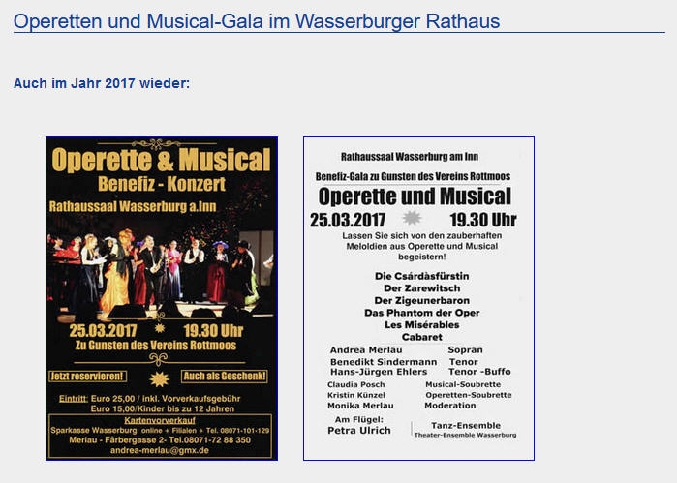The width and height of the screenshot is (677, 483).
Task: Click the 'Auch als Geschenk!' box on the poster
Action: (x=224, y=376)
